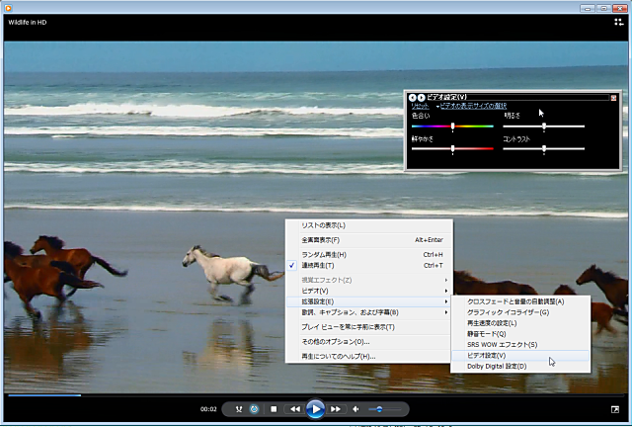632x427 pixels.
Task: Go to previous enhancement panel arrow
Action: pyautogui.click(x=413, y=97)
